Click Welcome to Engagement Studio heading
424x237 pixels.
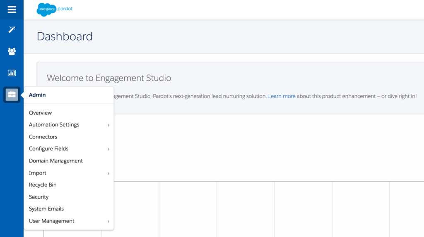tap(109, 78)
